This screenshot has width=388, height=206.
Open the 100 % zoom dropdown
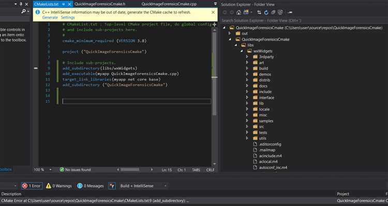(51, 170)
